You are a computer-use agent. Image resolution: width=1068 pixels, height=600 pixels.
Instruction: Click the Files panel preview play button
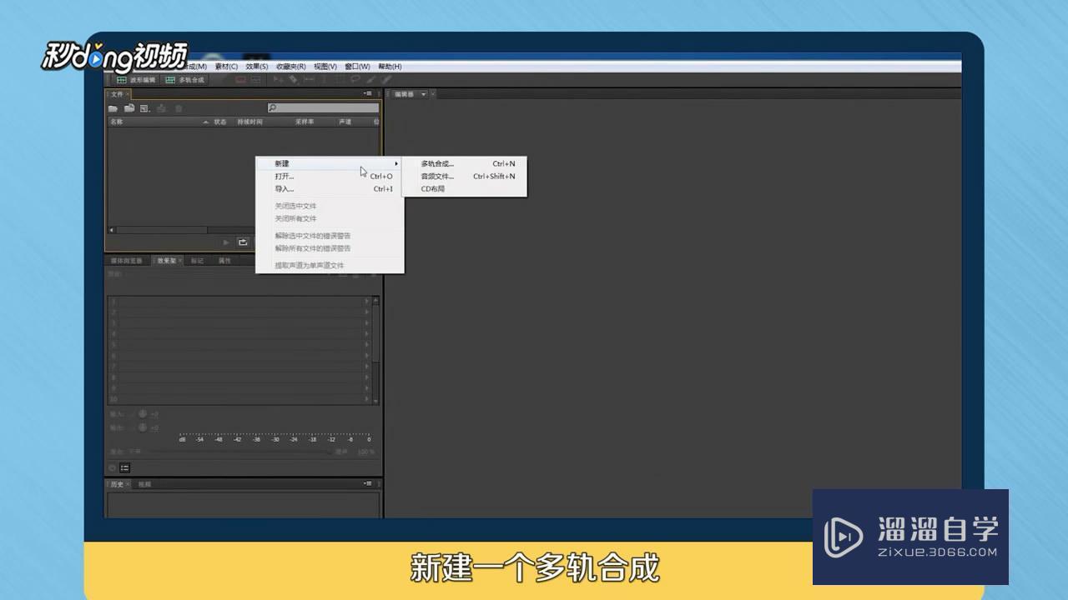point(226,242)
